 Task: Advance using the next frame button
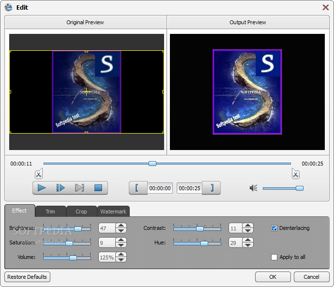61,188
